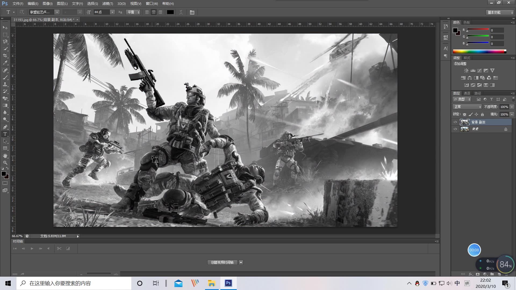
Task: Toggle visibility of the 背景 layer
Action: tap(455, 129)
